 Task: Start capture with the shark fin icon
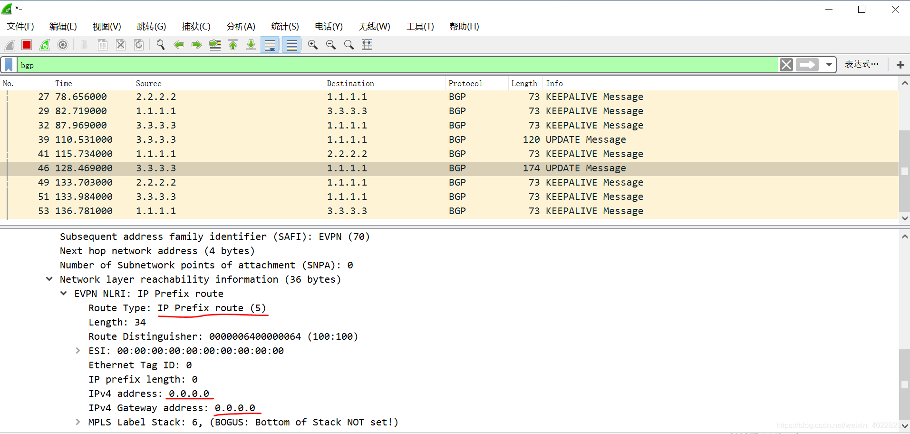[10, 45]
